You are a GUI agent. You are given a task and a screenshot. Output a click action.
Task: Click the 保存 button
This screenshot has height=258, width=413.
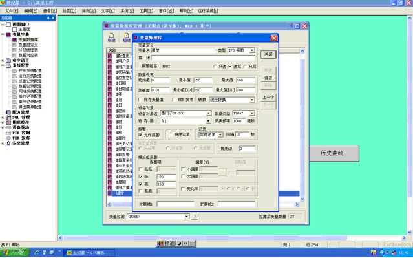(268, 78)
